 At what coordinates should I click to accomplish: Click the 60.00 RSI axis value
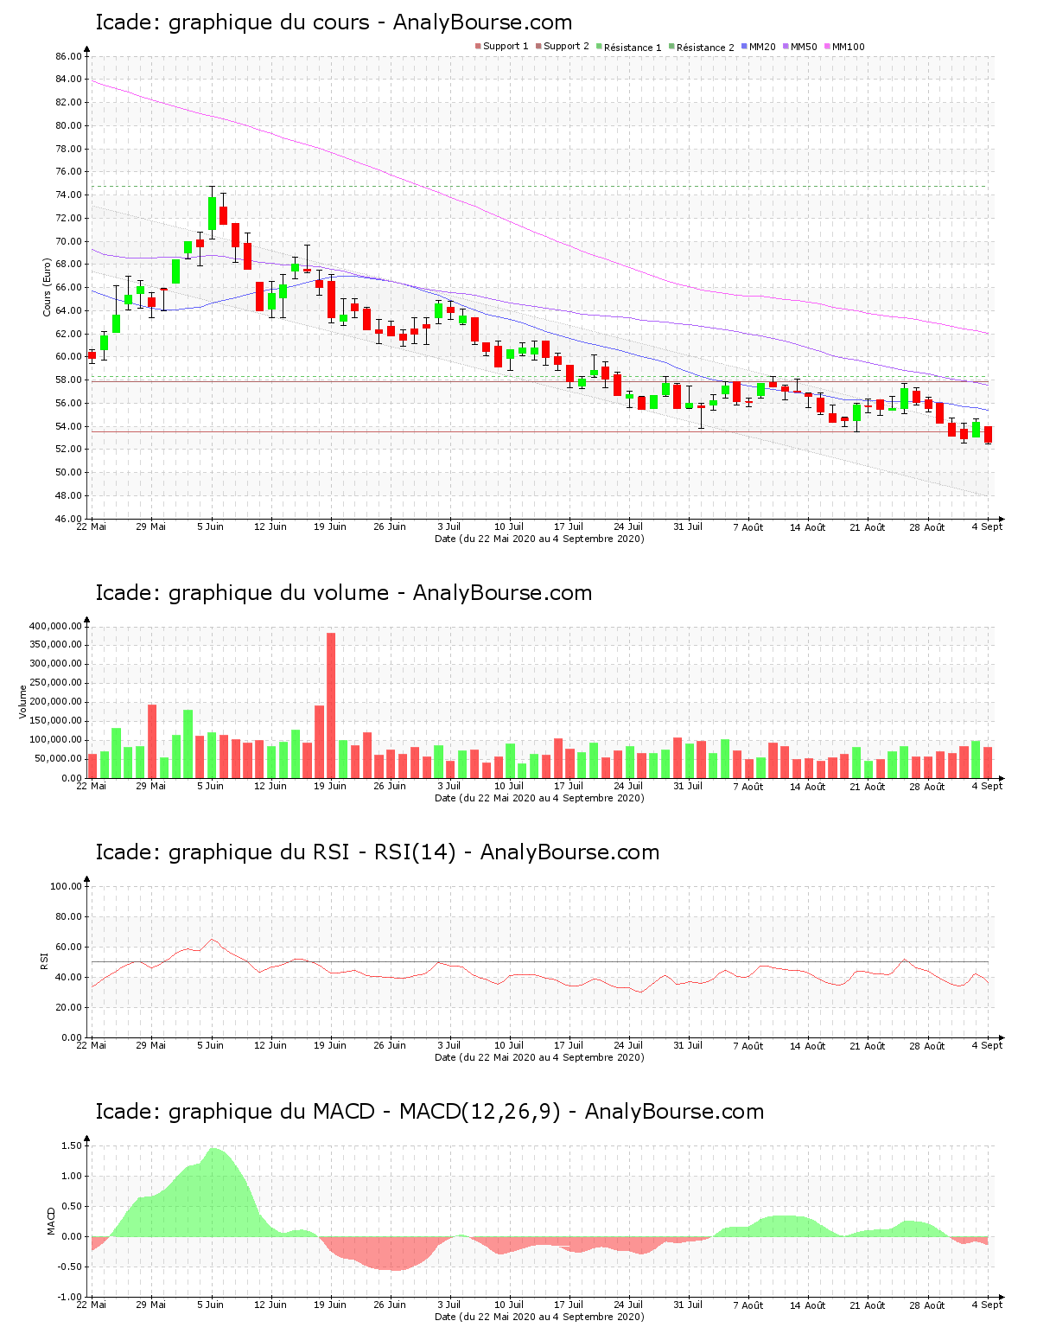pos(69,947)
